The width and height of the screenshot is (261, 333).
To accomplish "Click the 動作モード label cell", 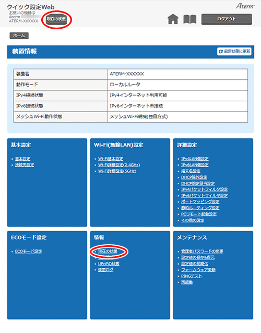I will point(61,85).
